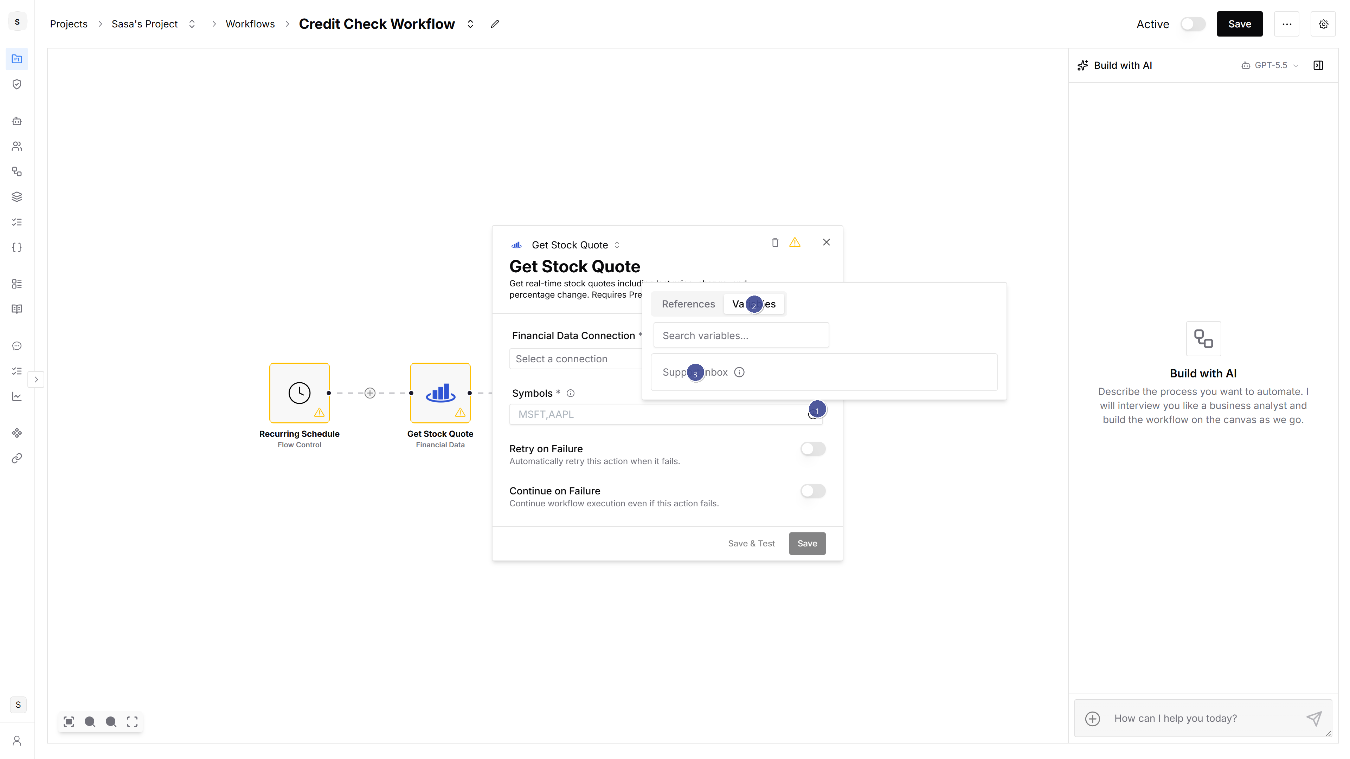The image size is (1350, 759).
Task: Click the pencil icon to rename workflow
Action: coord(495,24)
